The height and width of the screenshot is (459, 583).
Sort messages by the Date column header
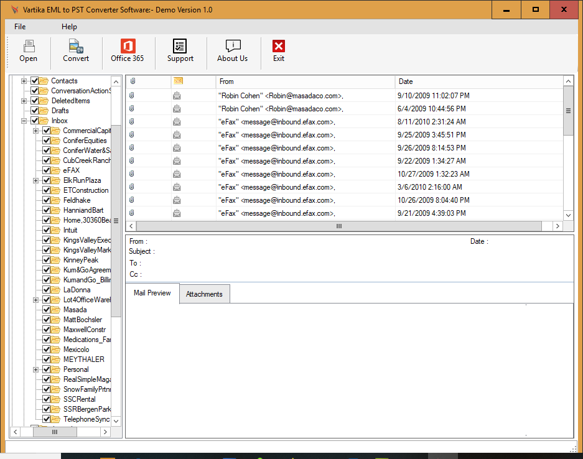click(x=479, y=81)
